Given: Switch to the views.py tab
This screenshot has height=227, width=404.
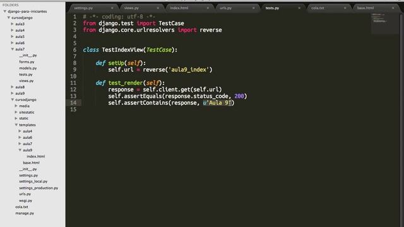Looking at the screenshot, I should pyautogui.click(x=131, y=8).
